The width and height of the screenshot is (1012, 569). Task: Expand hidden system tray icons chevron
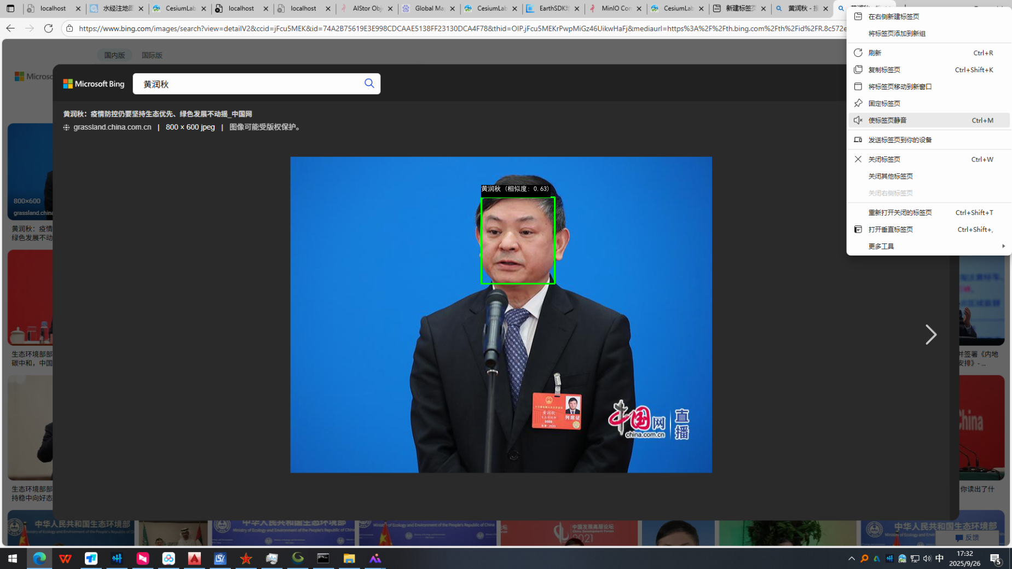[851, 558]
